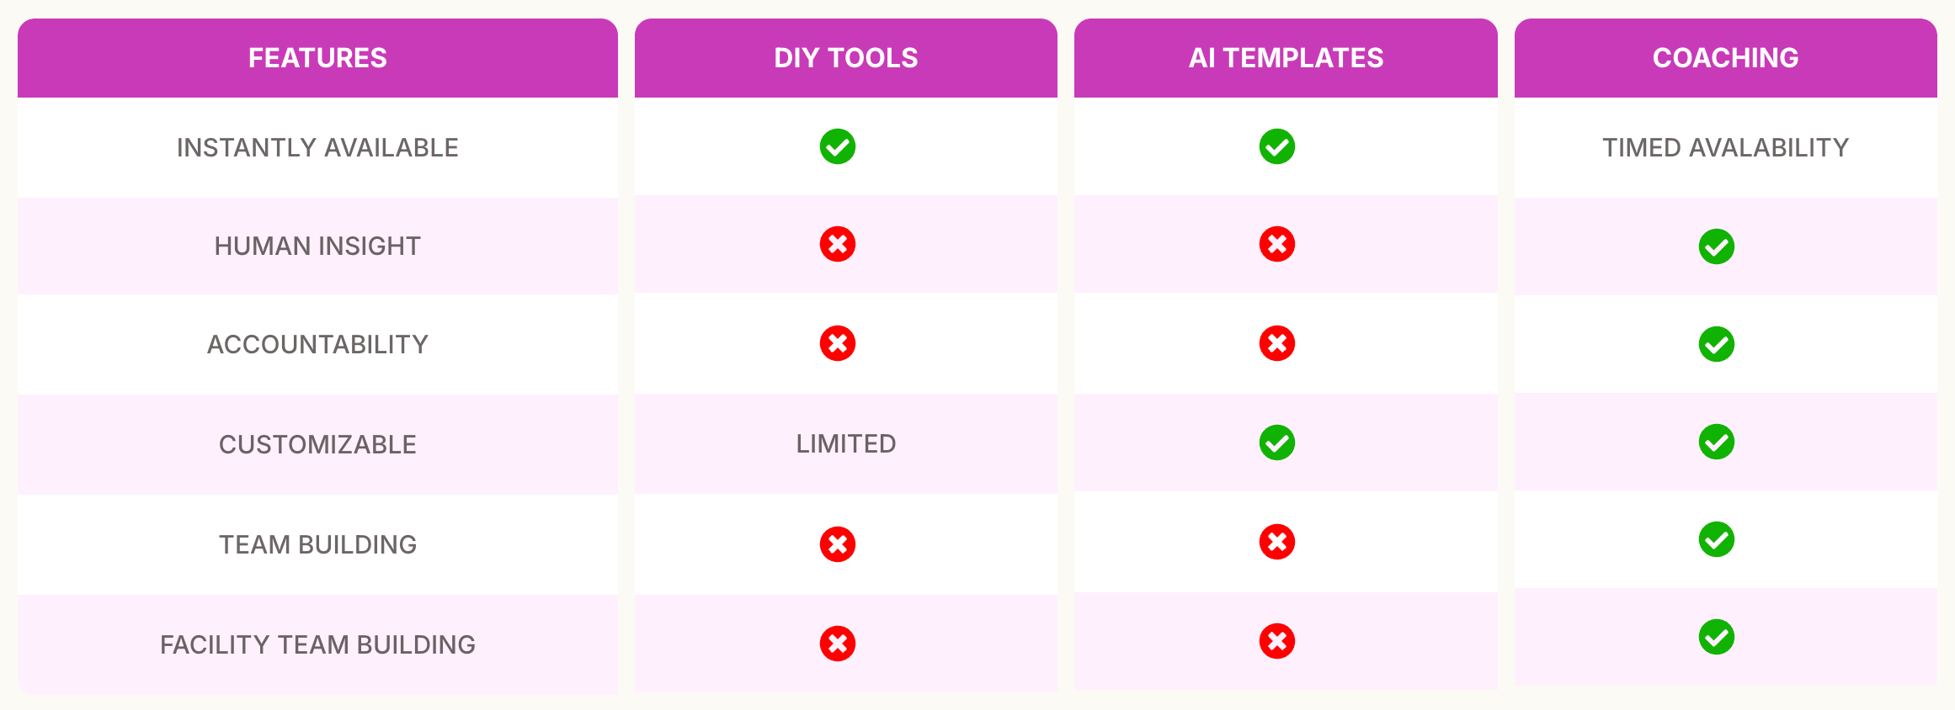Select the Coaching column header

(1725, 58)
